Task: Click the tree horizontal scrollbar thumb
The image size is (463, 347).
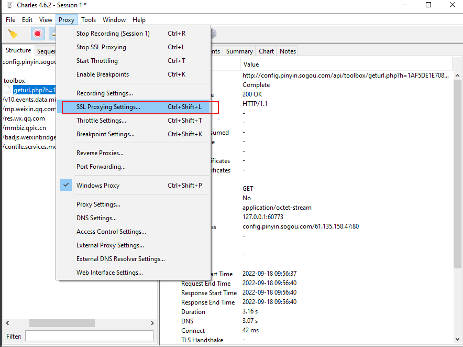Action: pyautogui.click(x=62, y=323)
